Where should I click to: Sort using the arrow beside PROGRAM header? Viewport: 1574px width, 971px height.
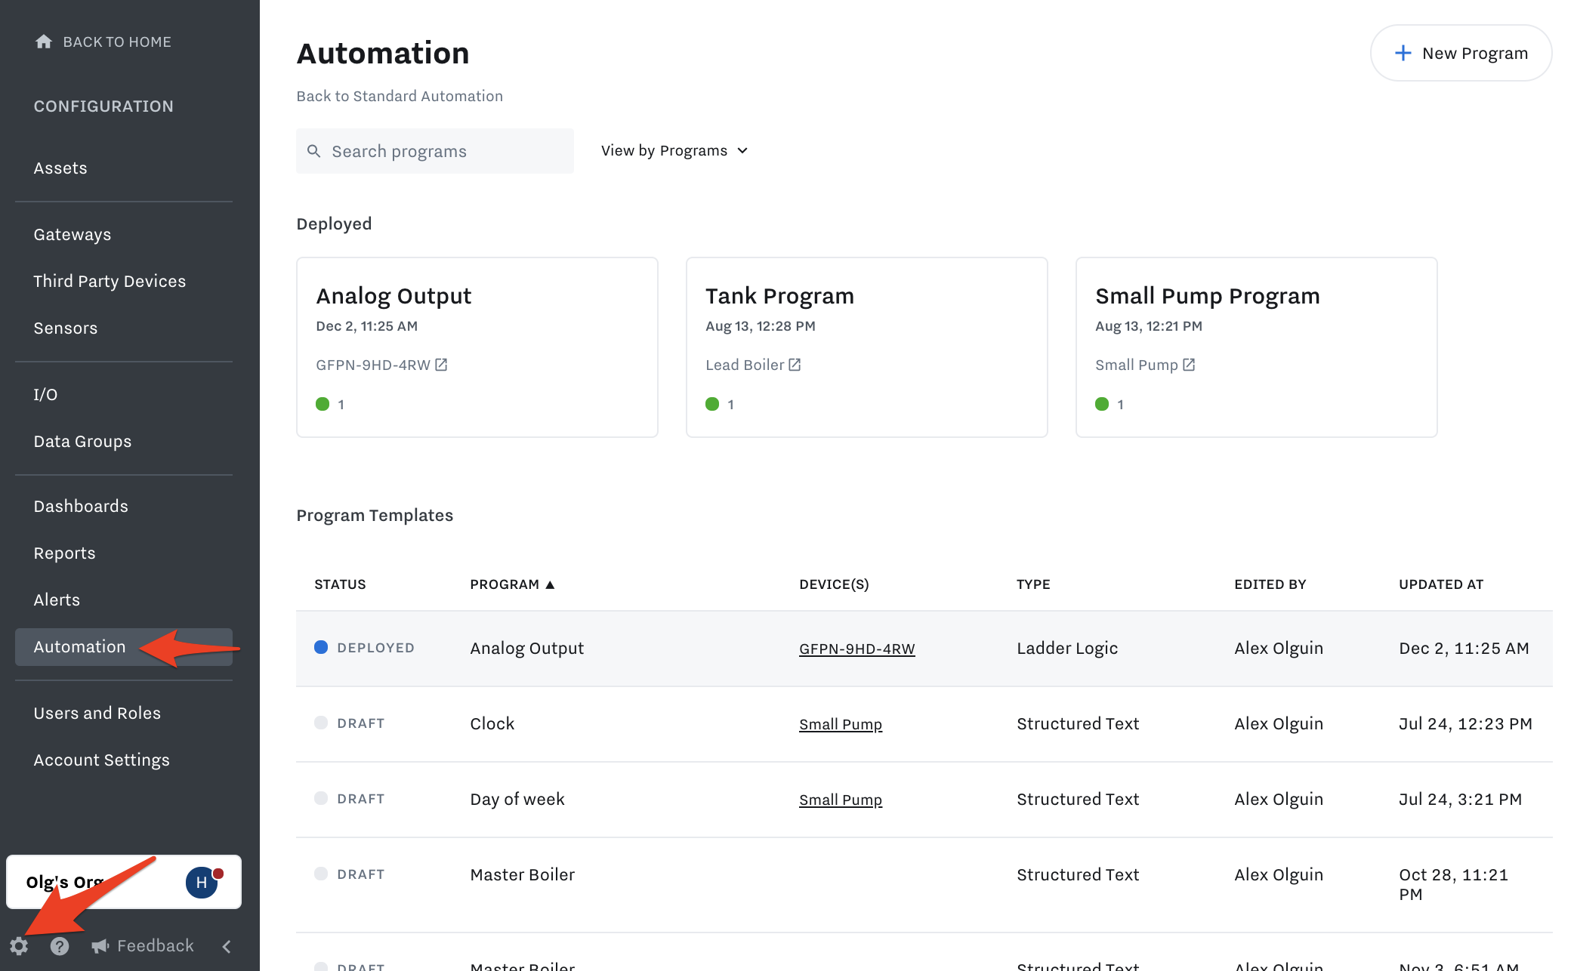(x=550, y=584)
